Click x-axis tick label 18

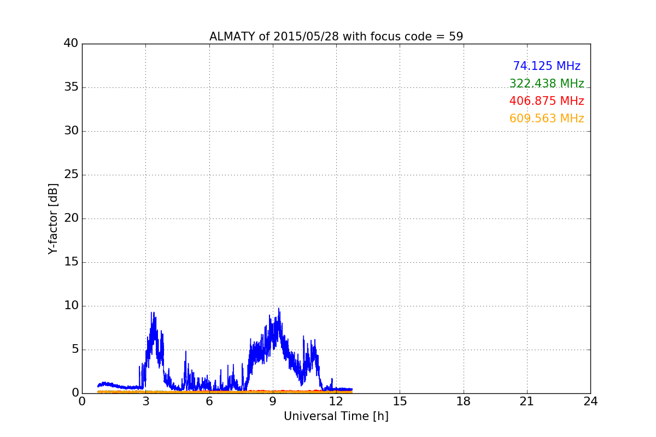(464, 401)
